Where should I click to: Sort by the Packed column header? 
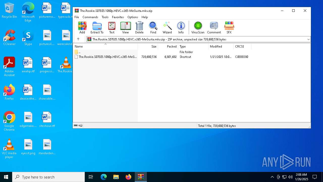point(168,47)
